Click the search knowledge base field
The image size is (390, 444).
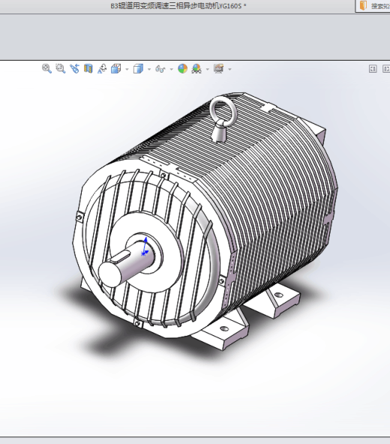tap(373, 6)
